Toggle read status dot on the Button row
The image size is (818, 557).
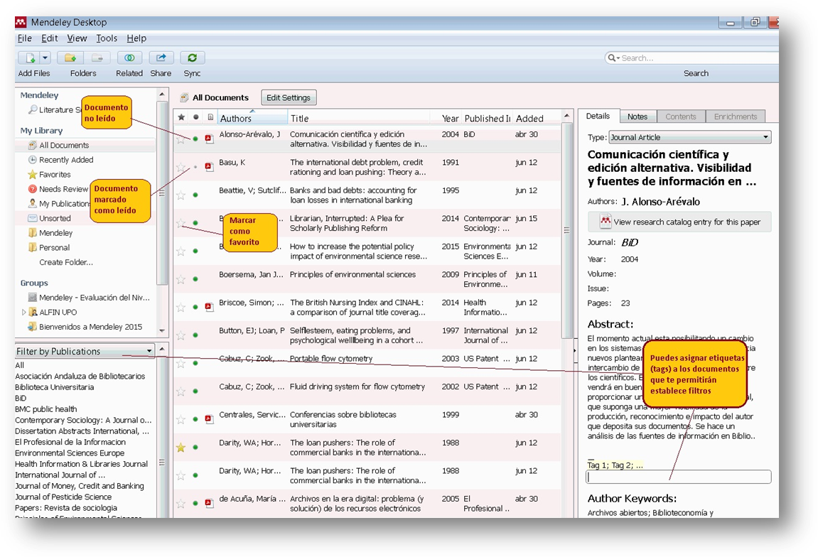195,335
